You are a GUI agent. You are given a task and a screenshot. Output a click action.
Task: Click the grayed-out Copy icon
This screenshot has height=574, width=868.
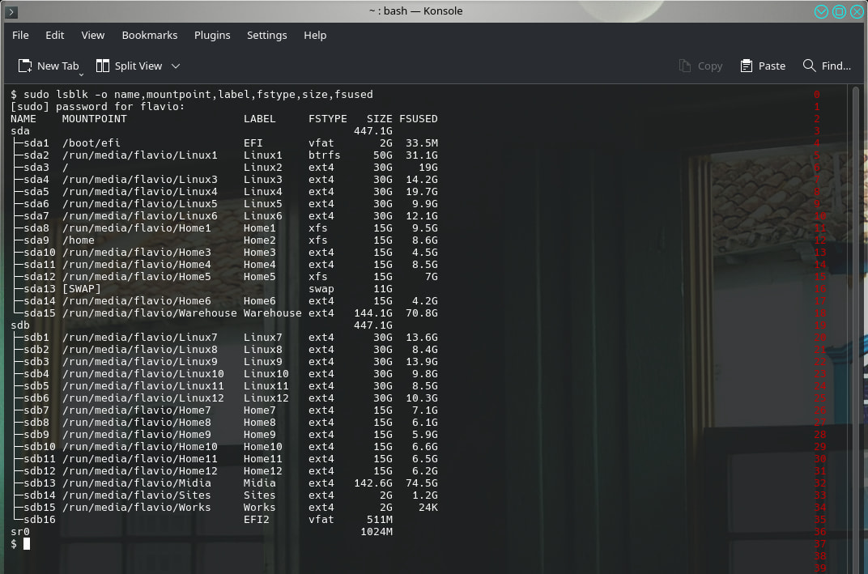[x=685, y=66]
